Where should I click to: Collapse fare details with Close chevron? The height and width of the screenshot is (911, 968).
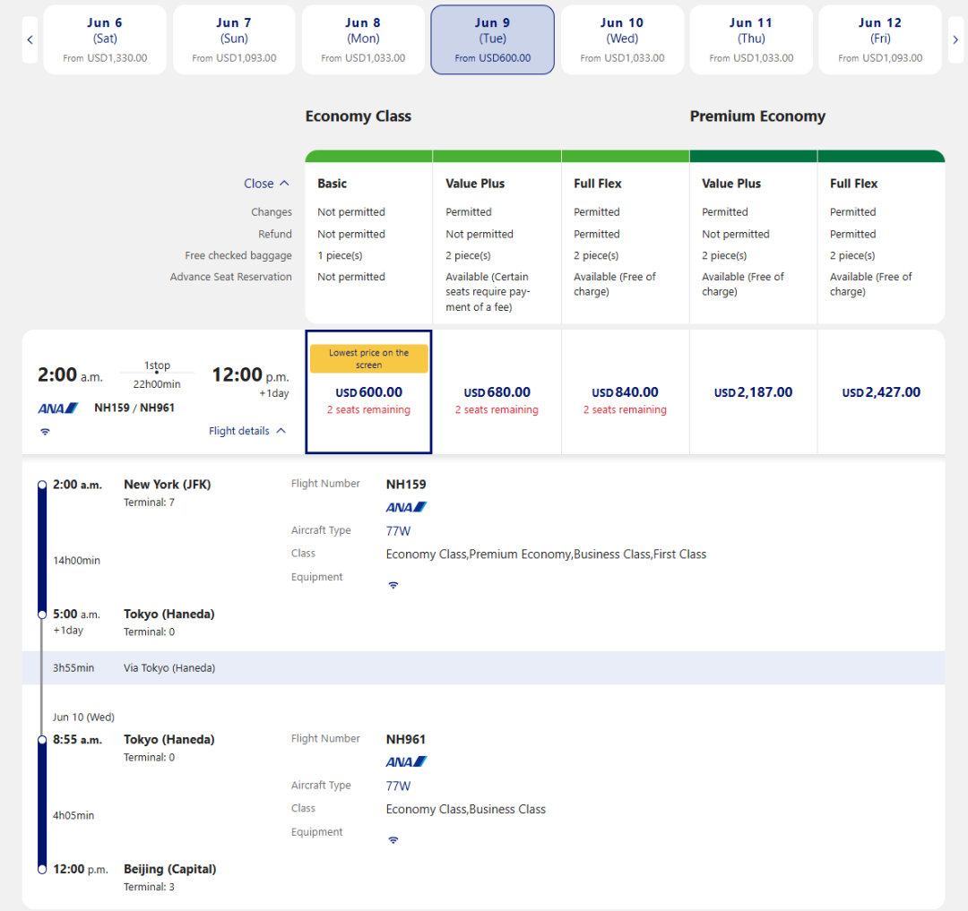(x=266, y=184)
